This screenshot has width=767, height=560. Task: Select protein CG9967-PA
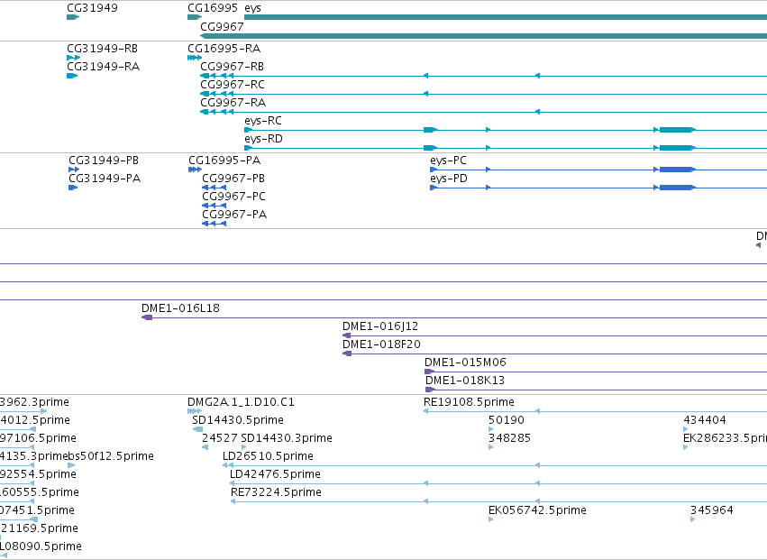234,215
